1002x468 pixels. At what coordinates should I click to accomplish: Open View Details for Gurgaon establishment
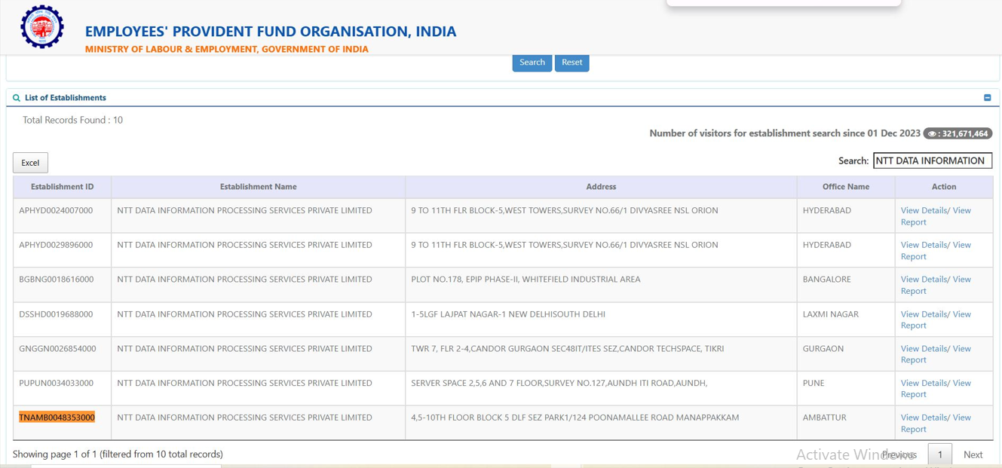924,349
